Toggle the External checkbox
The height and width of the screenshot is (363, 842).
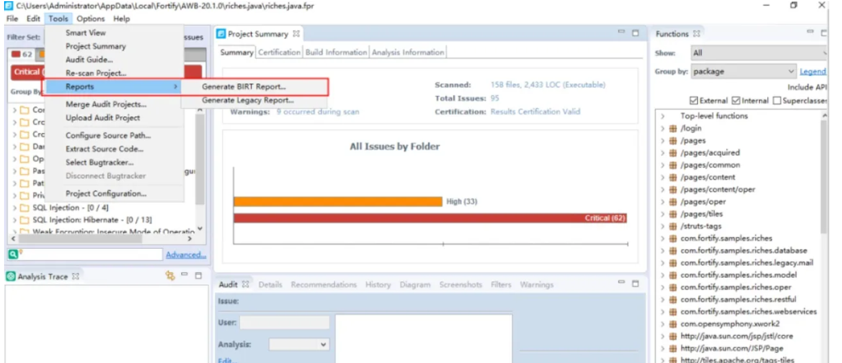pyautogui.click(x=694, y=100)
